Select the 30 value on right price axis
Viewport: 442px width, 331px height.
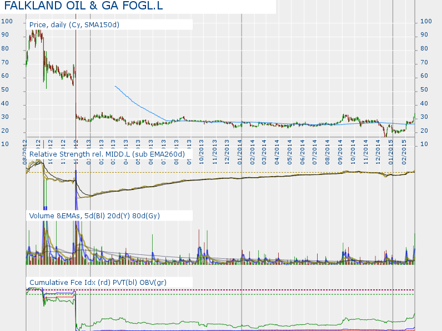424,117
